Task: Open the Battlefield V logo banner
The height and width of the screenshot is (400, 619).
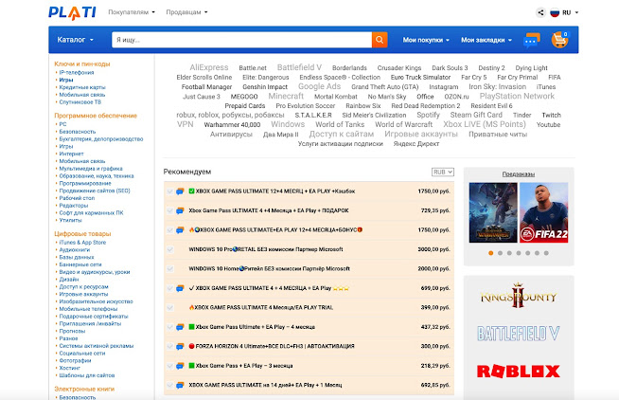Action: click(x=518, y=334)
